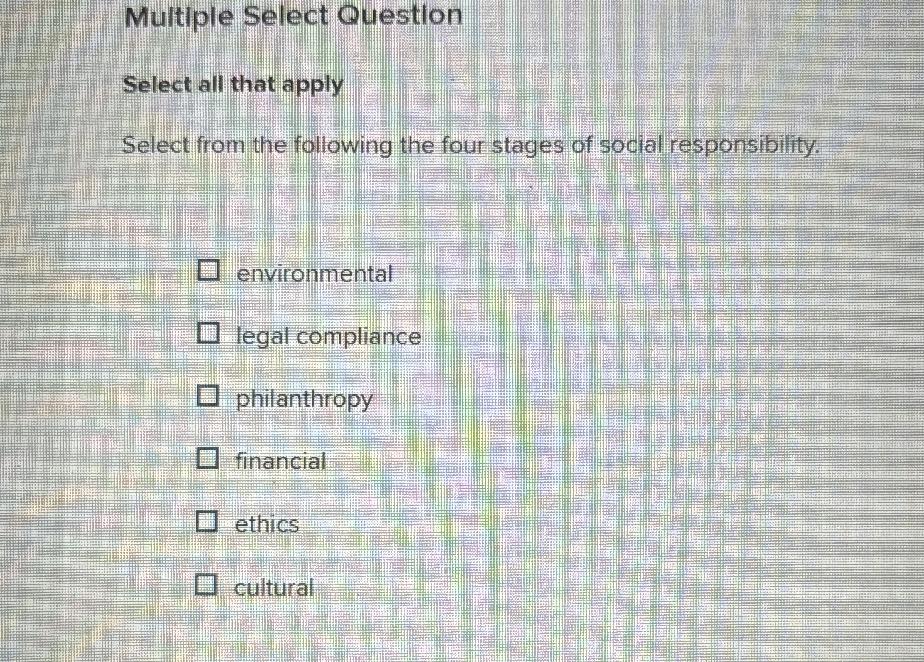Click the environmental label text

(x=315, y=274)
